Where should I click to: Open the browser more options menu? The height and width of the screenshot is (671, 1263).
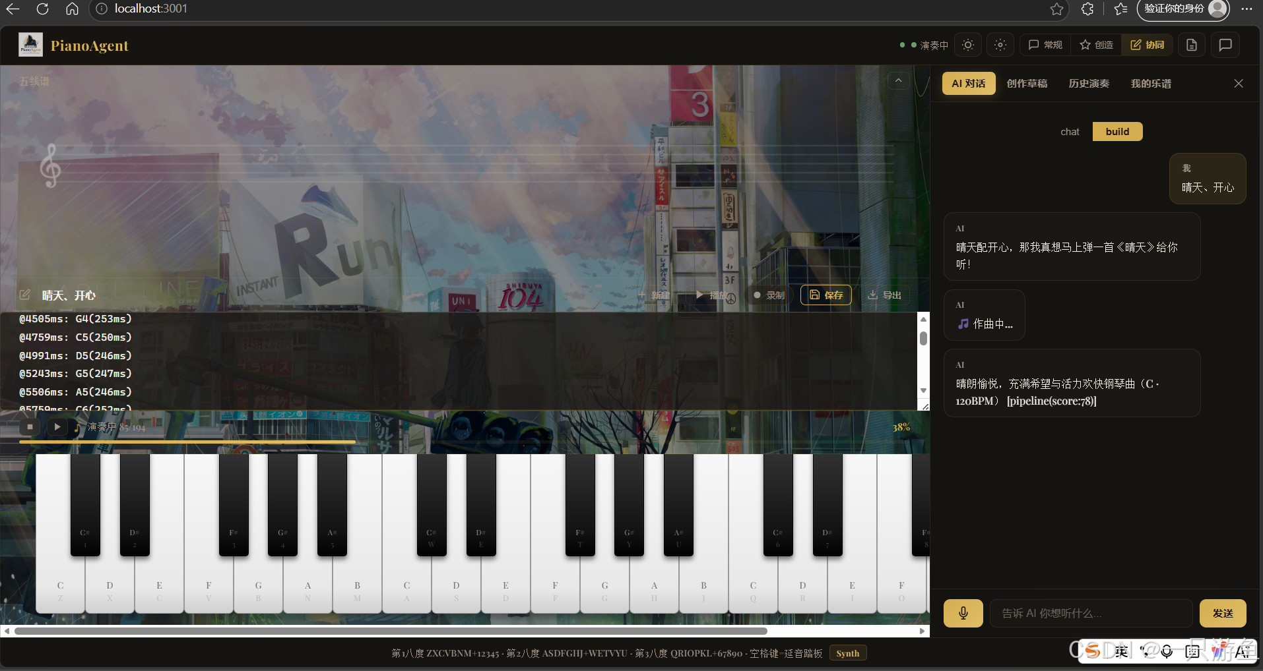(1247, 9)
